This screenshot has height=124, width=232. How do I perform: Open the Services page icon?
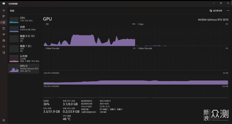pos(4,52)
